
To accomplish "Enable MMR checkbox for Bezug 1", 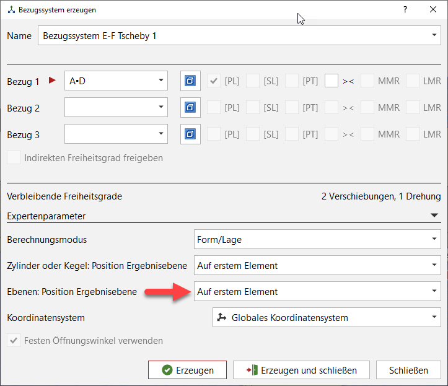I will pyautogui.click(x=368, y=81).
